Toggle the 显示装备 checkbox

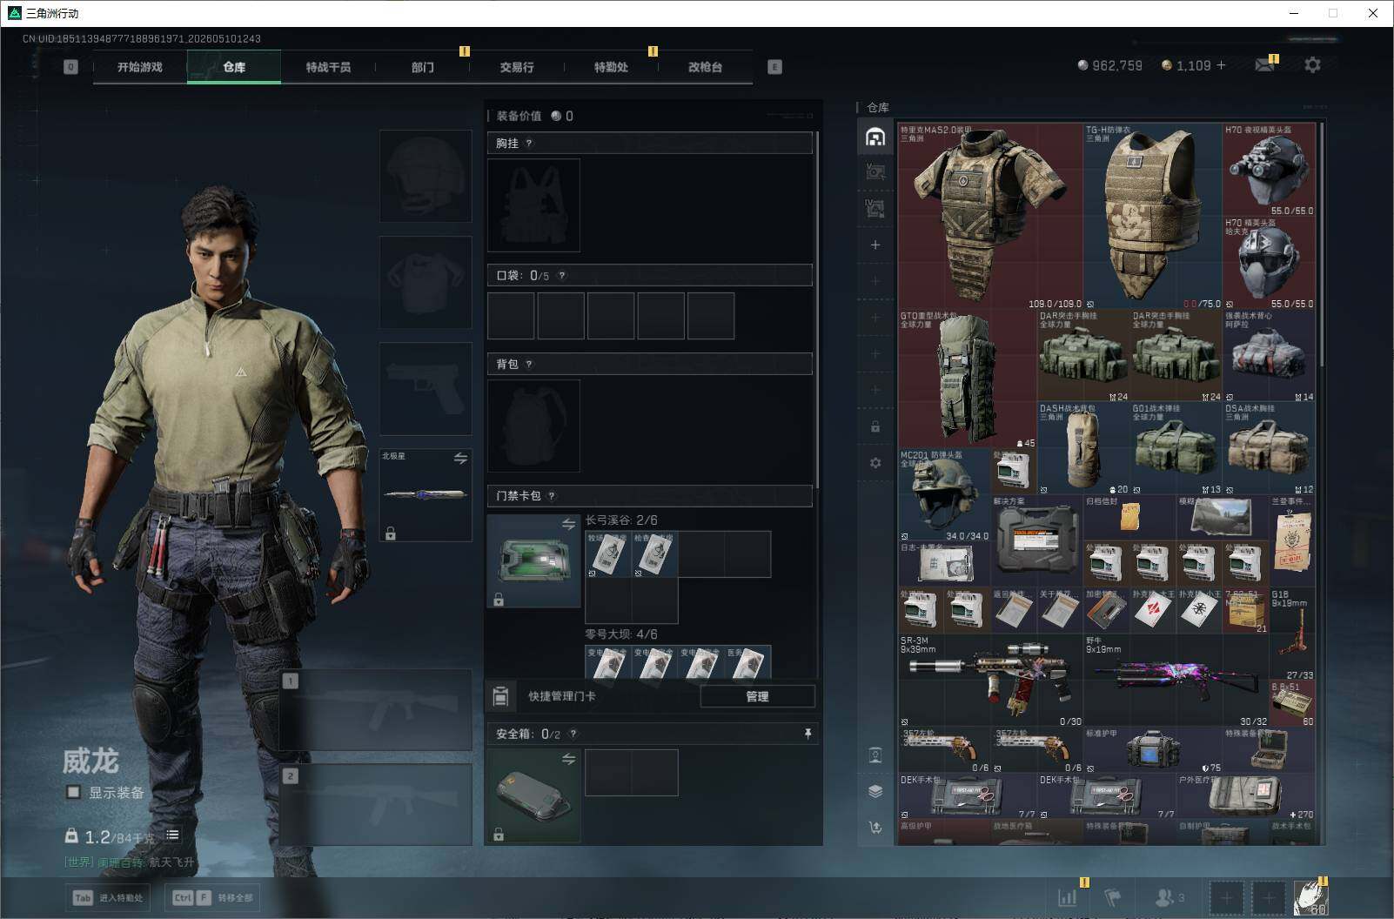point(74,792)
